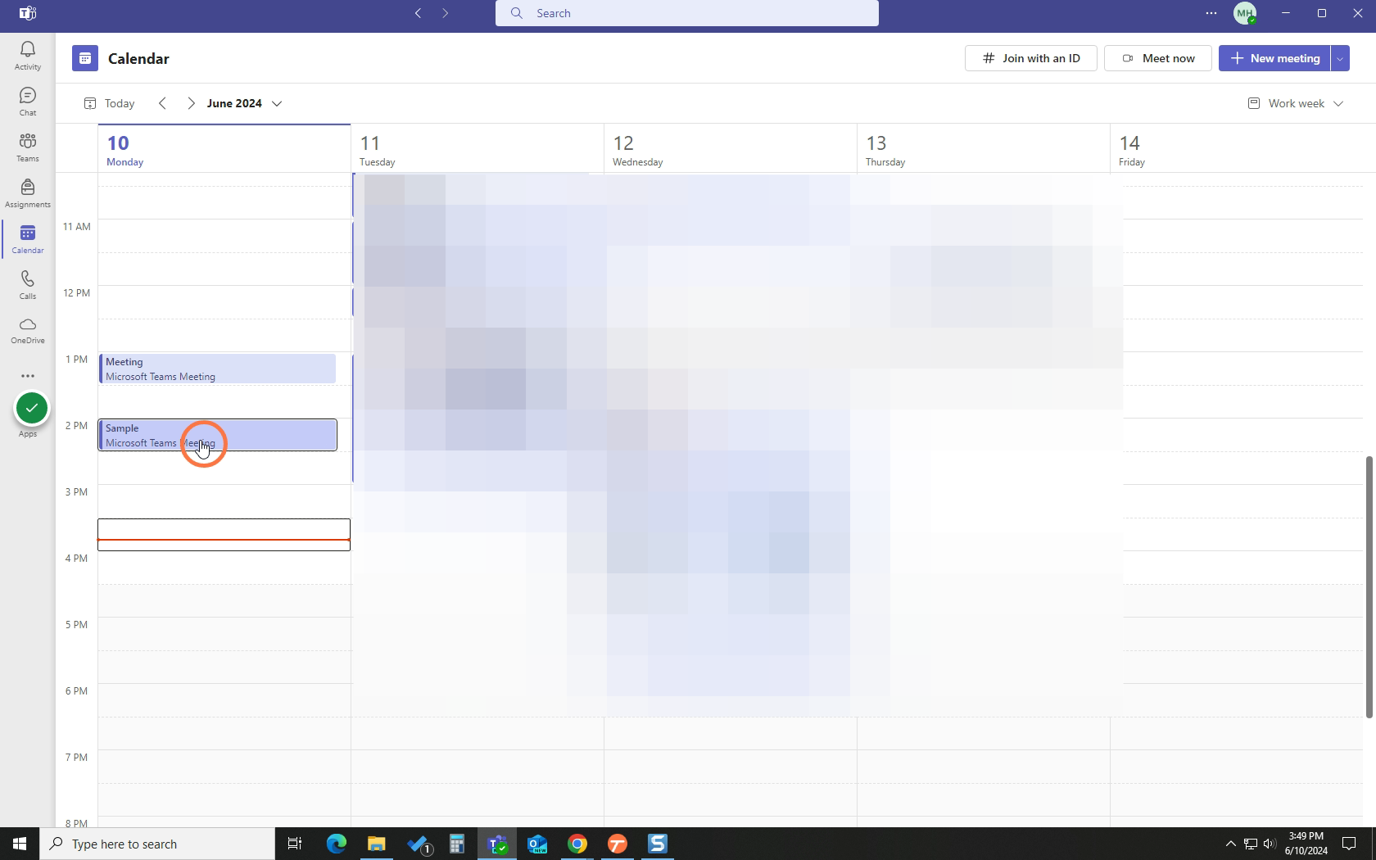
Task: Open the Chat section
Action: click(27, 102)
